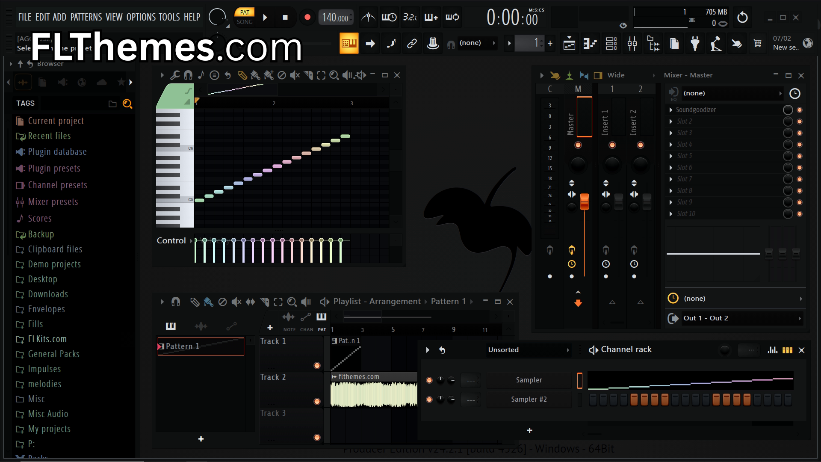Open the OPTIONS menu
The image size is (821, 462).
(141, 17)
